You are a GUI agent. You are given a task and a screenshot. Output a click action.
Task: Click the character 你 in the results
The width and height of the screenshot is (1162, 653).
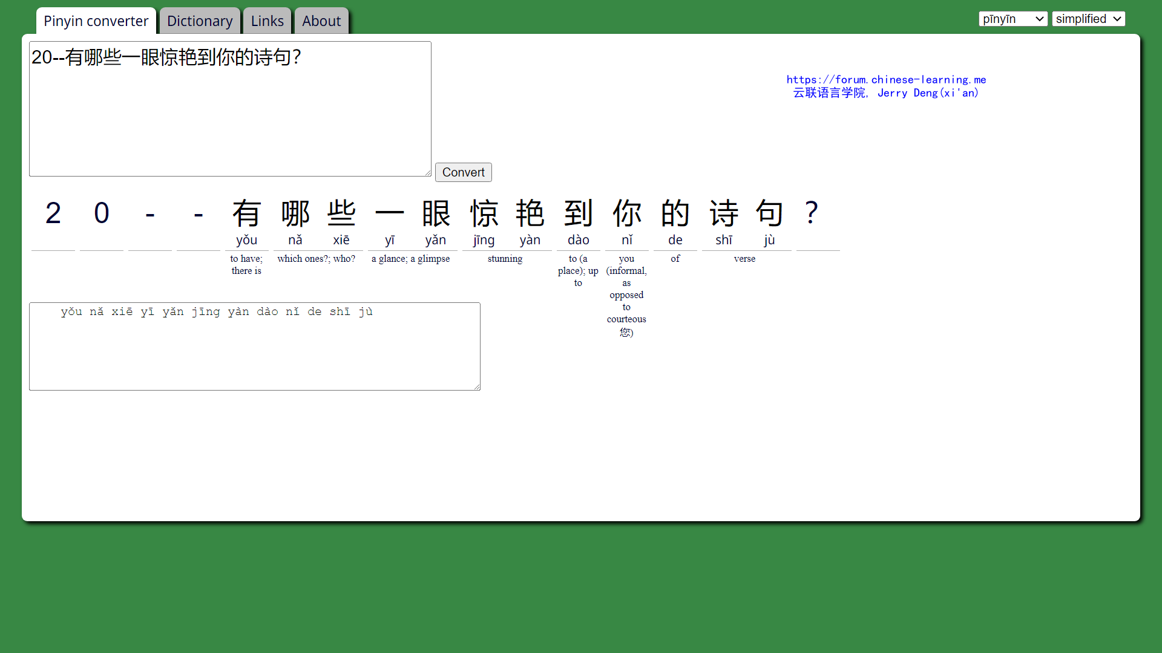pos(627,213)
